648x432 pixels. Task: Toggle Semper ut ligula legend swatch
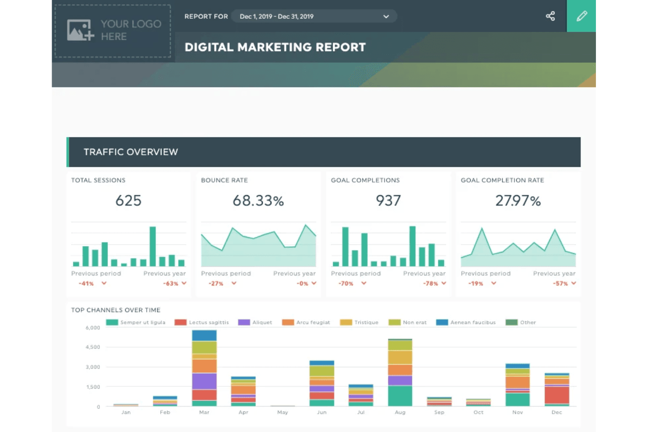tap(112, 322)
